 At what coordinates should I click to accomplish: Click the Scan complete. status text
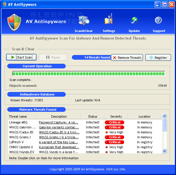tap(20, 80)
